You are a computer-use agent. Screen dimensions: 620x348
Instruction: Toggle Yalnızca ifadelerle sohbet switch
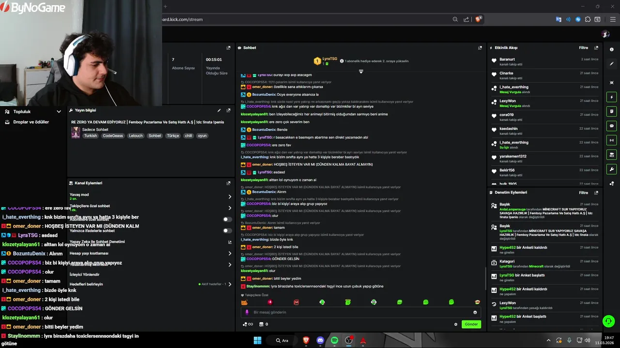point(227,231)
